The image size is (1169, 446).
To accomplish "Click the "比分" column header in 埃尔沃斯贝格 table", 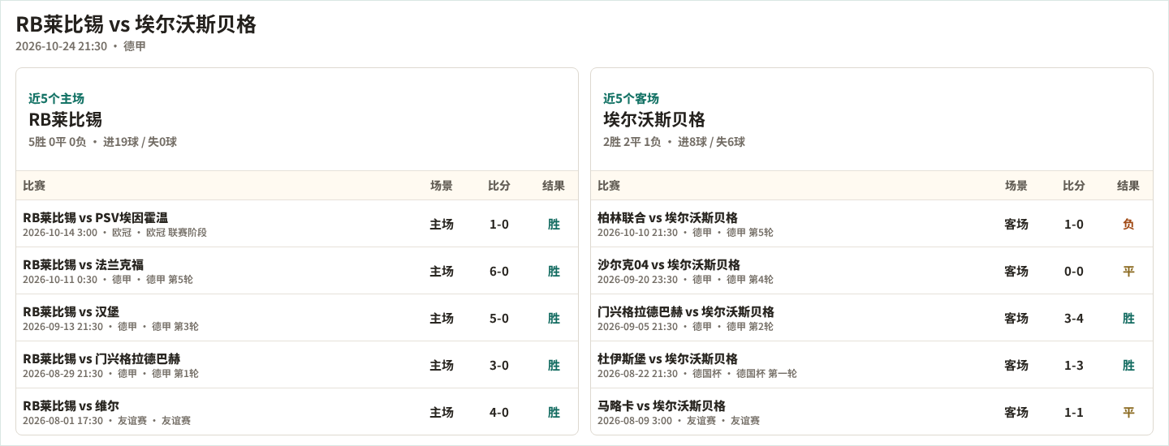I will tap(1074, 186).
